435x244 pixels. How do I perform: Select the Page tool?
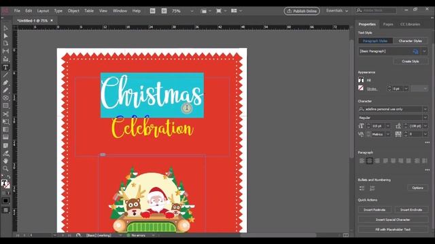click(5, 43)
